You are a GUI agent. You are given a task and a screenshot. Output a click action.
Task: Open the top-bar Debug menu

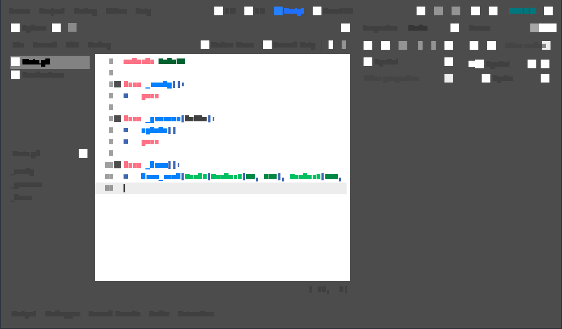click(x=85, y=11)
